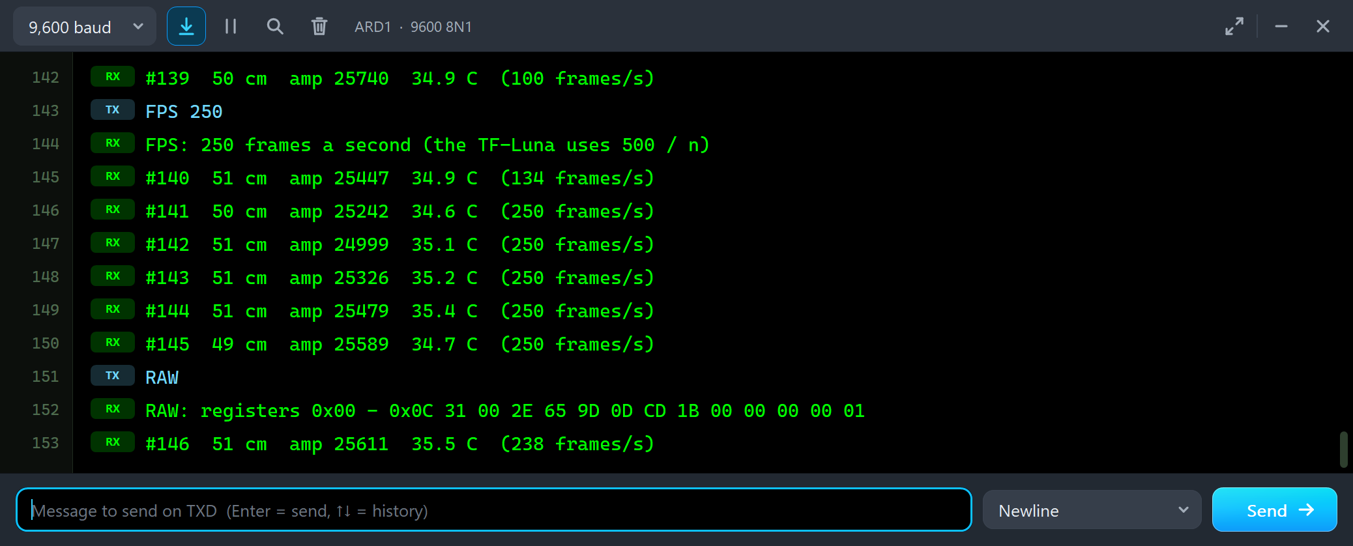Image resolution: width=1353 pixels, height=546 pixels.
Task: Expand the serial monitor to fullscreen
Action: pos(1234,26)
